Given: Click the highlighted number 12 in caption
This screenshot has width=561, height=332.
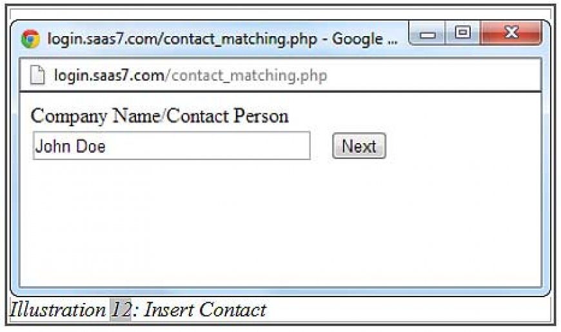Looking at the screenshot, I should (x=121, y=309).
